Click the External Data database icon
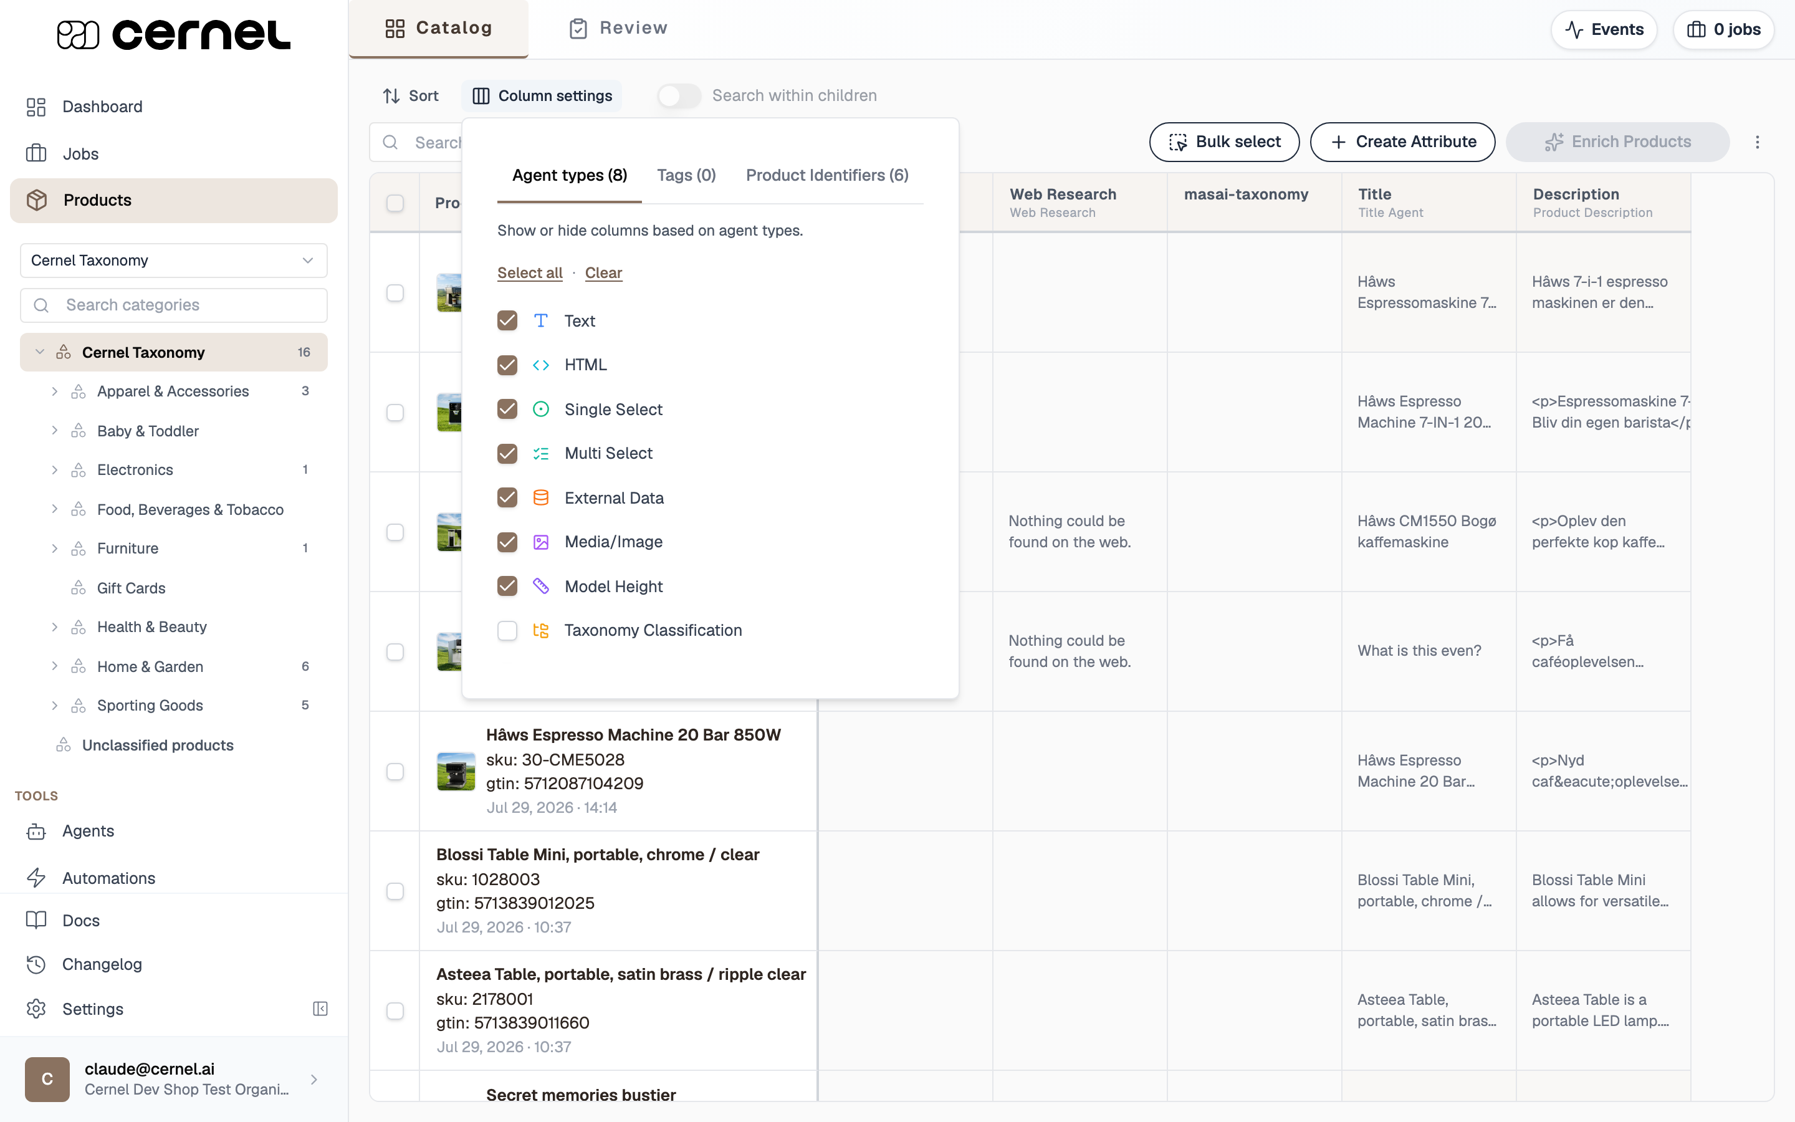This screenshot has width=1795, height=1122. (541, 498)
